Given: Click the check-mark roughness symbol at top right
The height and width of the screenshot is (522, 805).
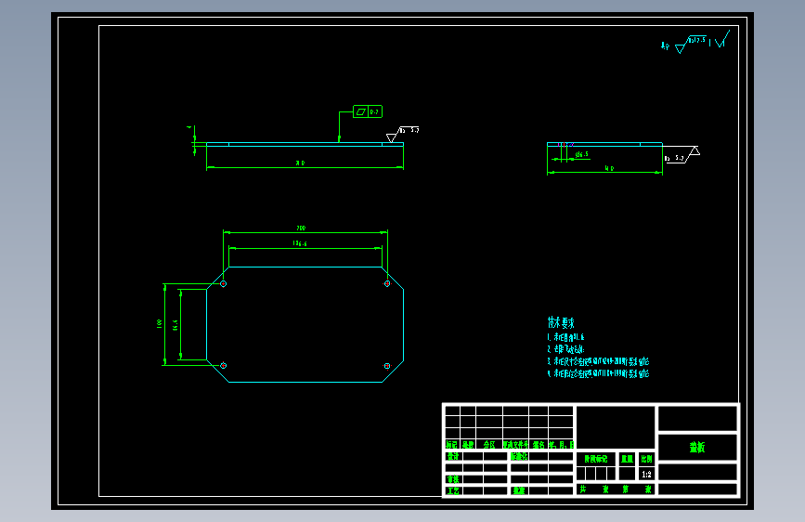Looking at the screenshot, I should [x=722, y=39].
